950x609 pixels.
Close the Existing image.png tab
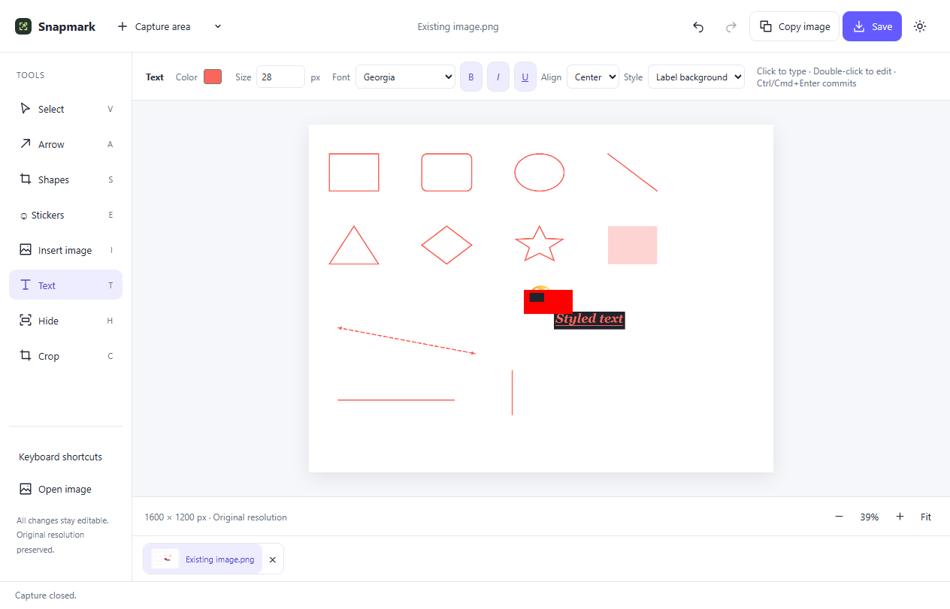pyautogui.click(x=273, y=559)
